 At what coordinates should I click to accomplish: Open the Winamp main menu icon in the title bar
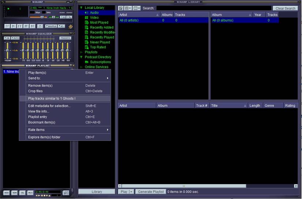(x=3, y=2)
